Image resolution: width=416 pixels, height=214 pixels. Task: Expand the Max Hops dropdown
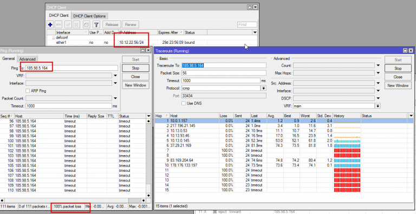[x=378, y=73]
